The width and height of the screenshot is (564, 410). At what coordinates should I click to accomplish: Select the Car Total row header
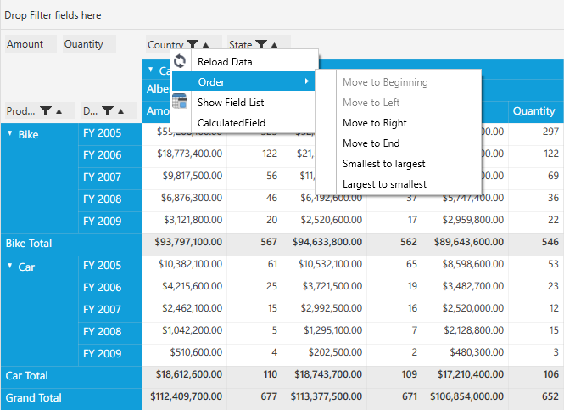[x=71, y=376]
